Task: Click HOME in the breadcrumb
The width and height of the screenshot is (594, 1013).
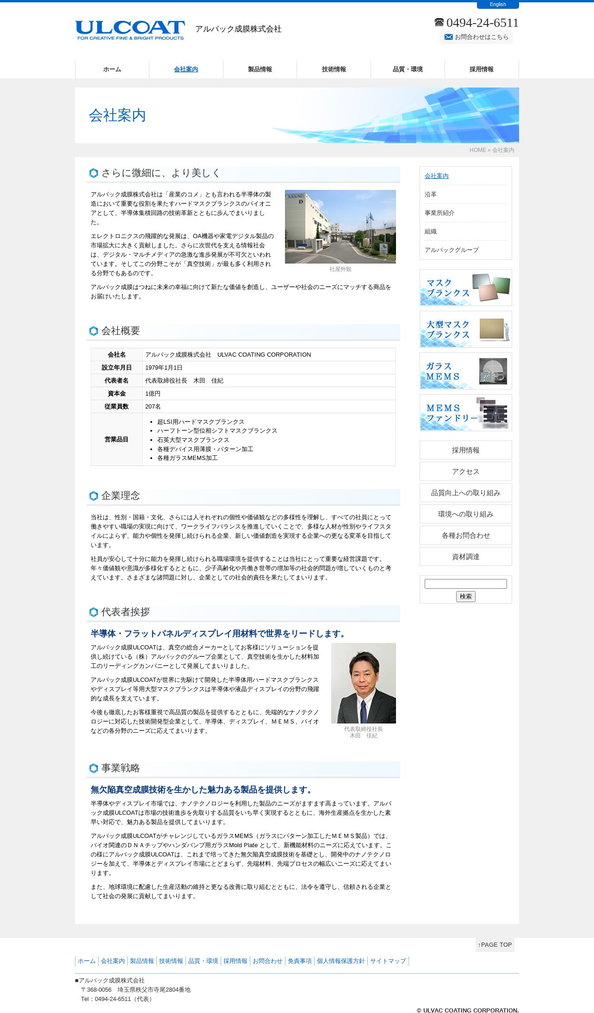Action: (x=477, y=150)
